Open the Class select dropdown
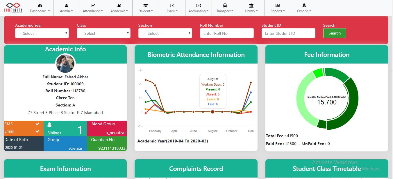Screen dimensions: 393x179 (103, 33)
